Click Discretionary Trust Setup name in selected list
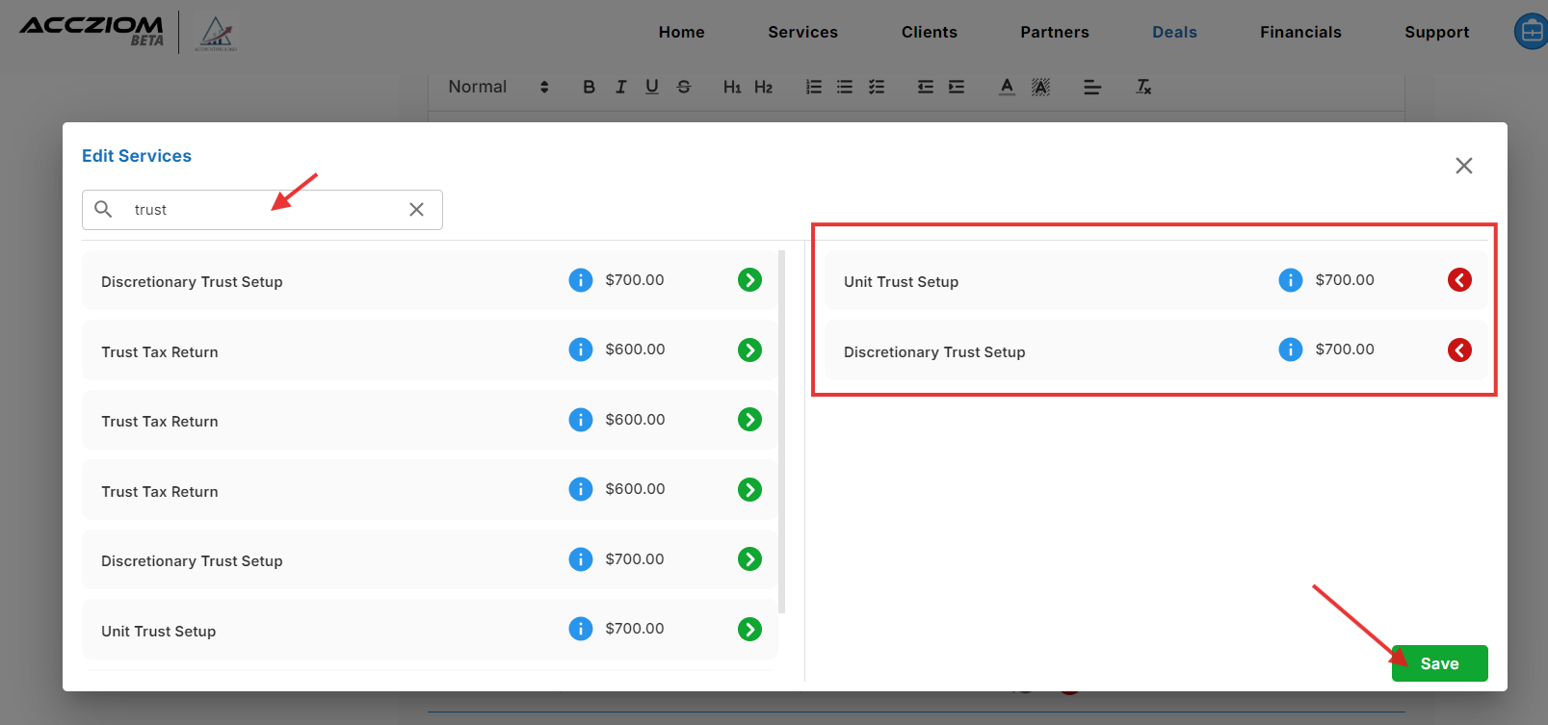The width and height of the screenshot is (1548, 725). 934,352
